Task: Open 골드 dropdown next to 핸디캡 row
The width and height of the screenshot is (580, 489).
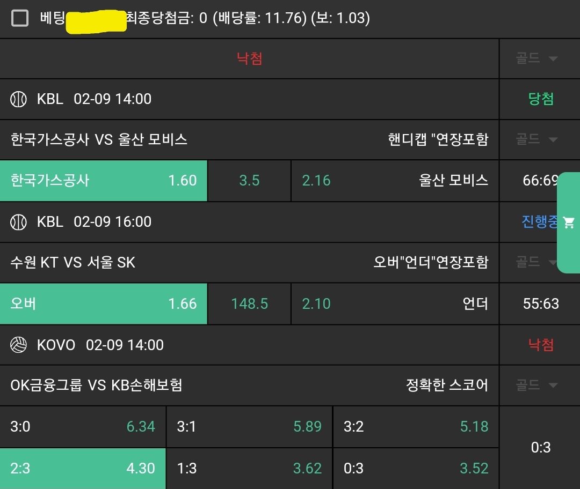Action: (x=537, y=140)
